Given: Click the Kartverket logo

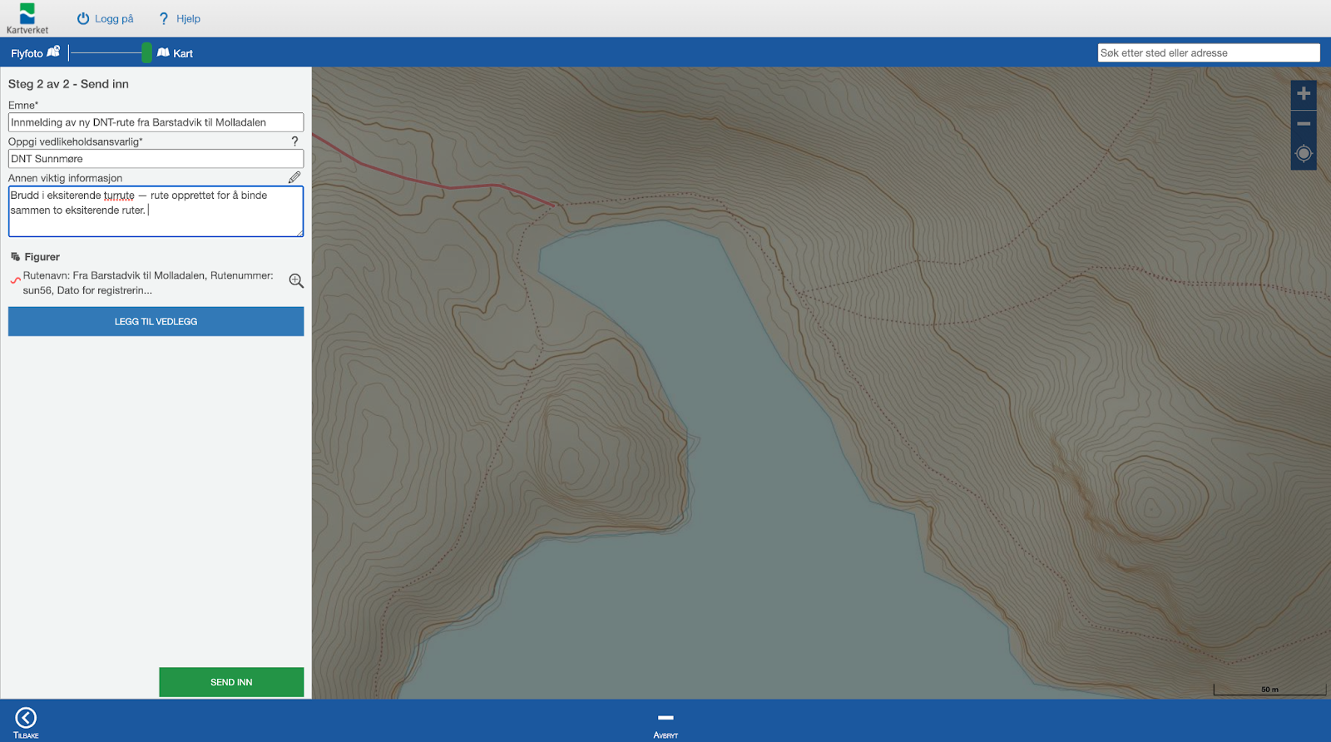Looking at the screenshot, I should pyautogui.click(x=27, y=18).
